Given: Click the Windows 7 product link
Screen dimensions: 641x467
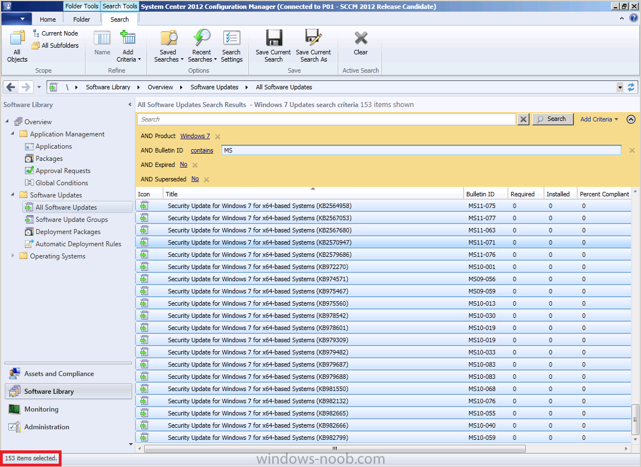Looking at the screenshot, I should (195, 136).
